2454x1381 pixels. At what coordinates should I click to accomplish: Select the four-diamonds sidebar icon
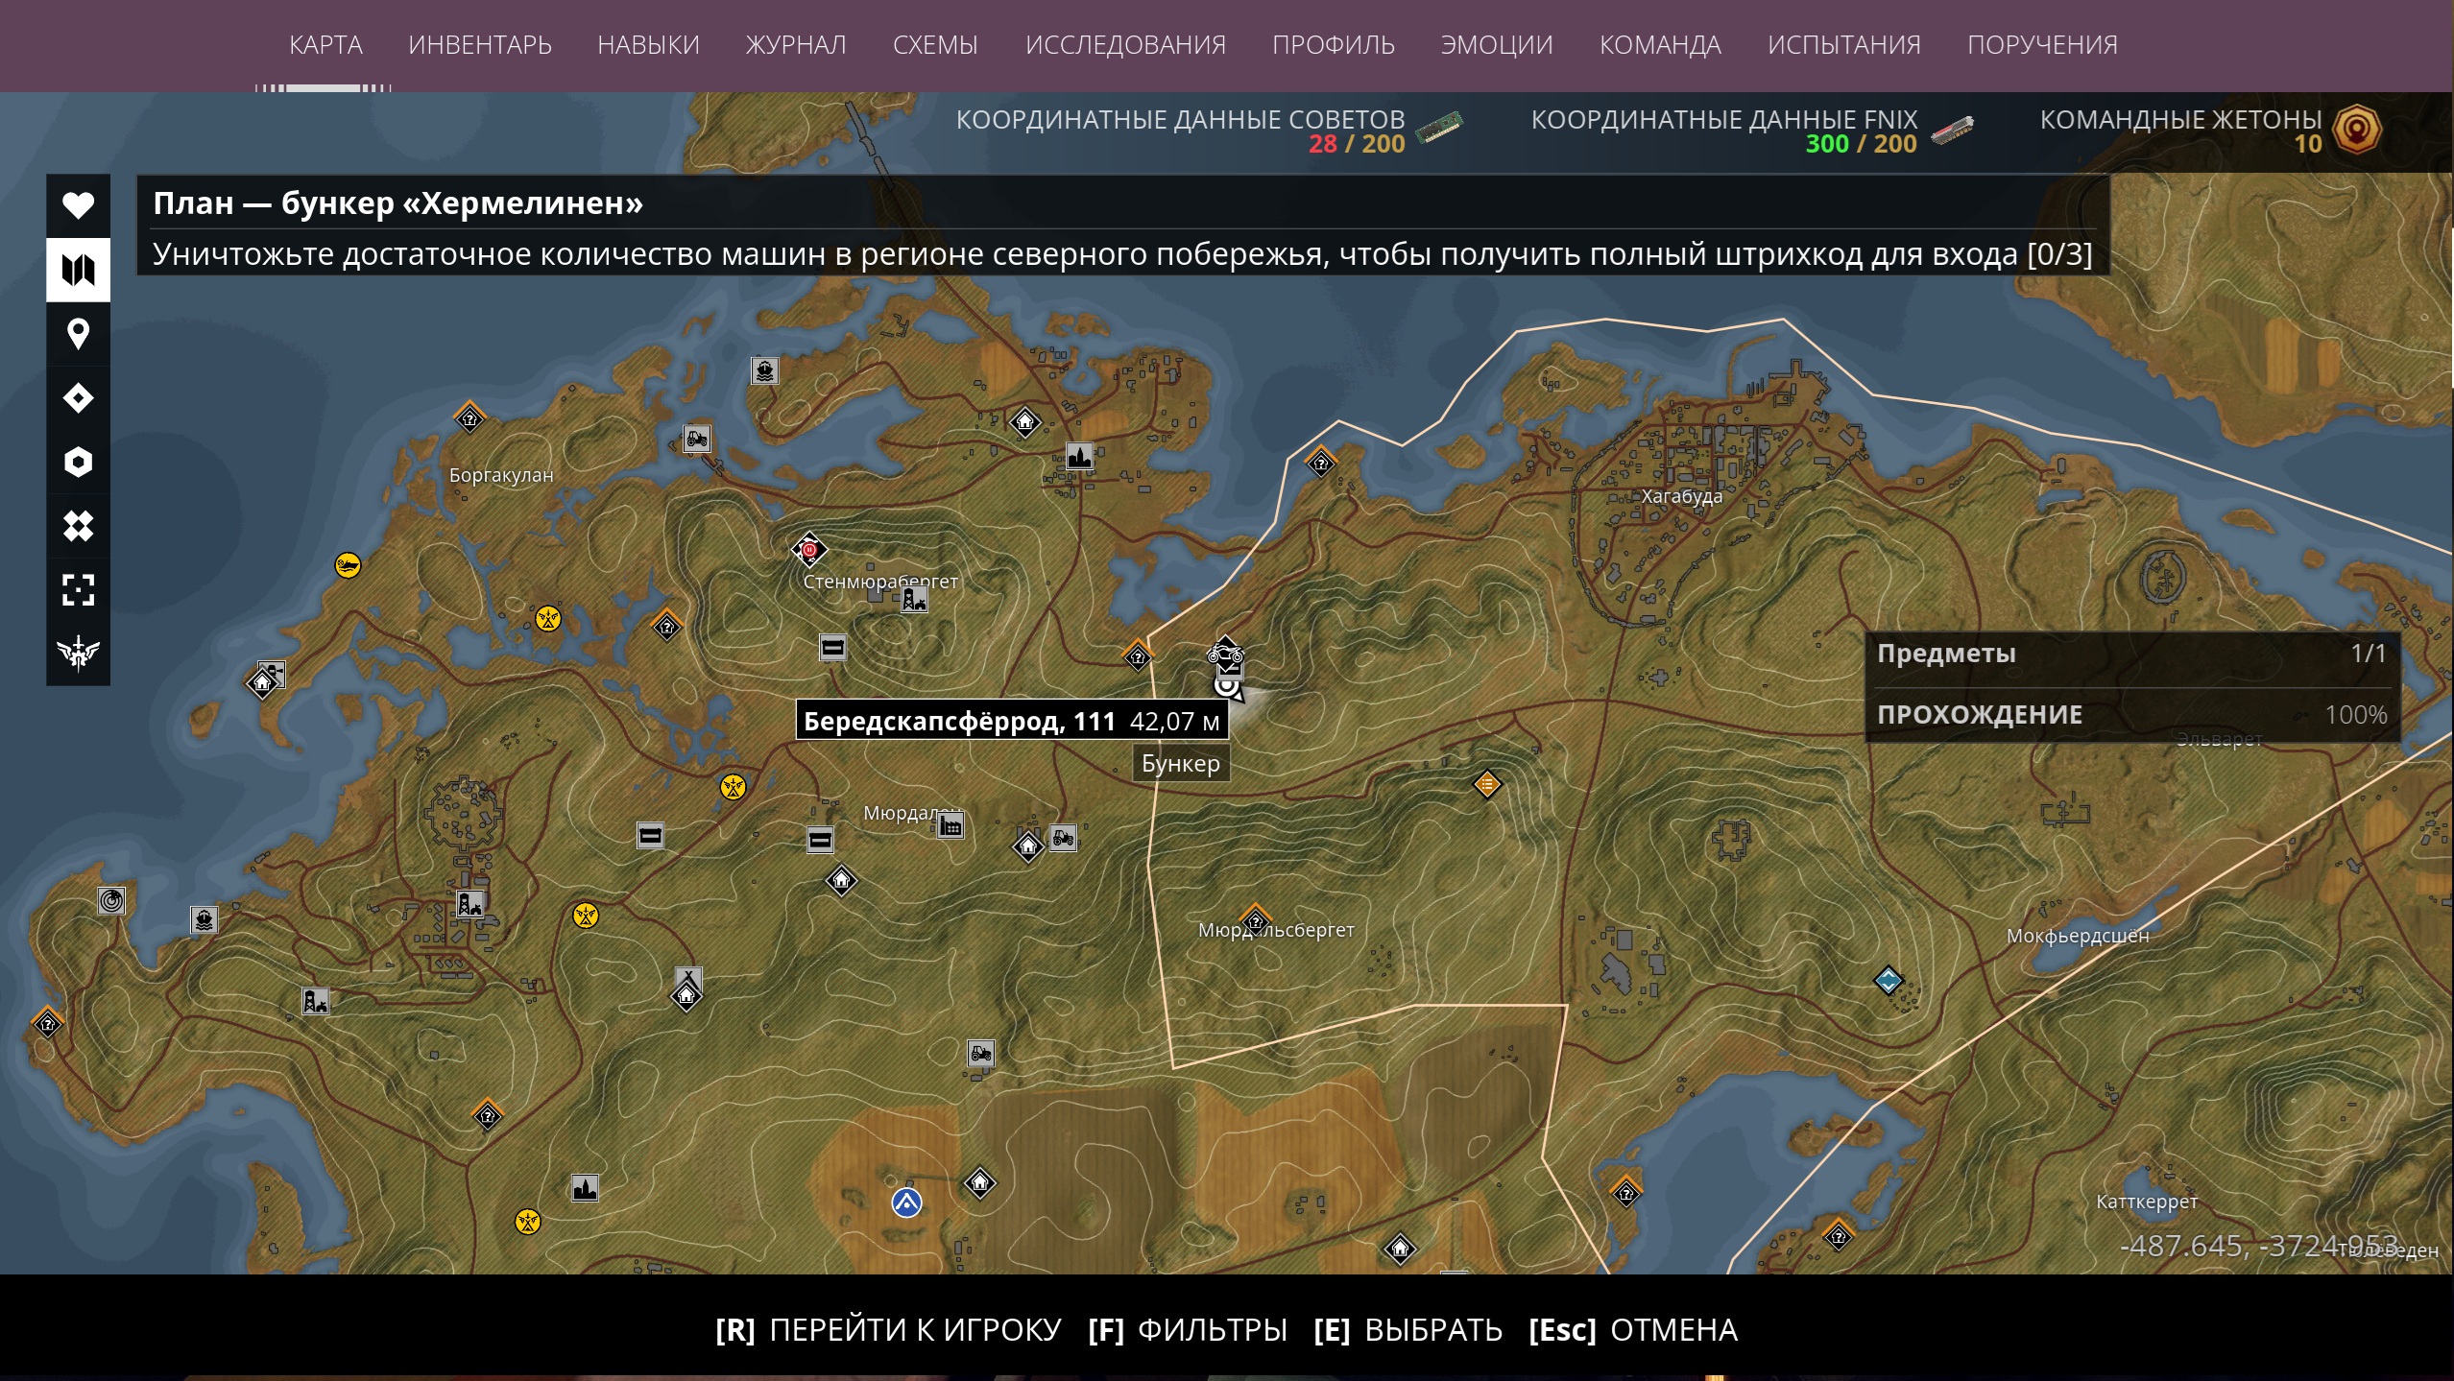(78, 526)
